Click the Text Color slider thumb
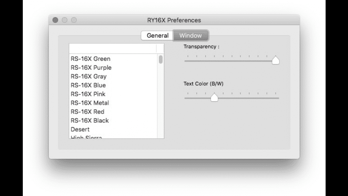 point(214,97)
